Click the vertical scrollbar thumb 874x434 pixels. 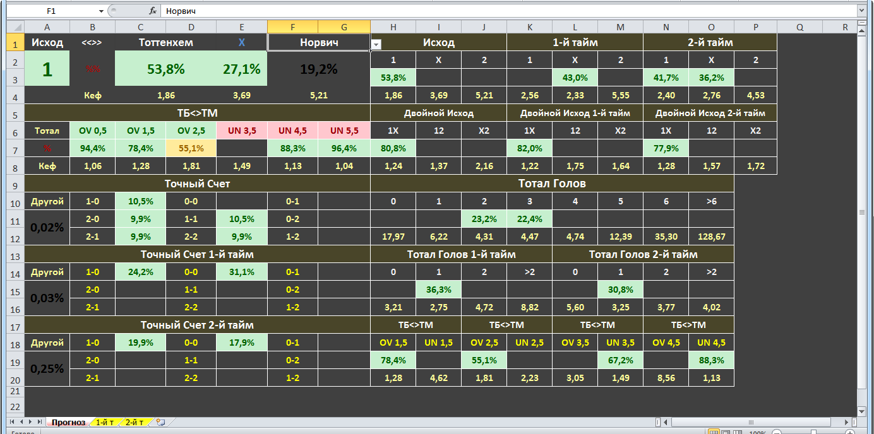click(862, 211)
